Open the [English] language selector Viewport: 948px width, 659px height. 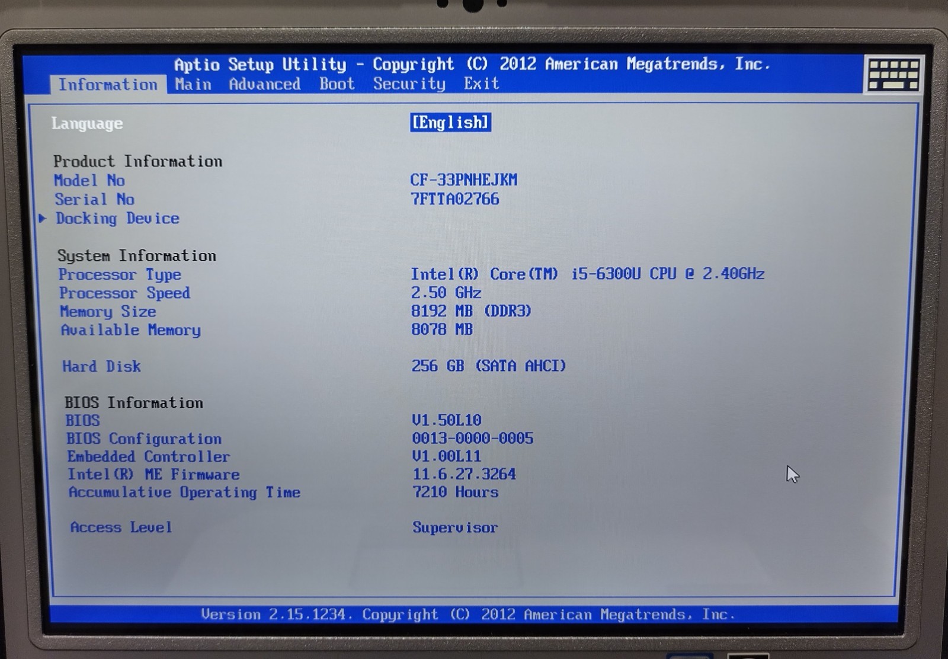(450, 123)
